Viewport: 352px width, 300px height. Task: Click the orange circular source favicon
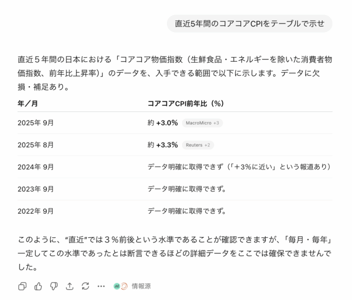click(x=124, y=286)
